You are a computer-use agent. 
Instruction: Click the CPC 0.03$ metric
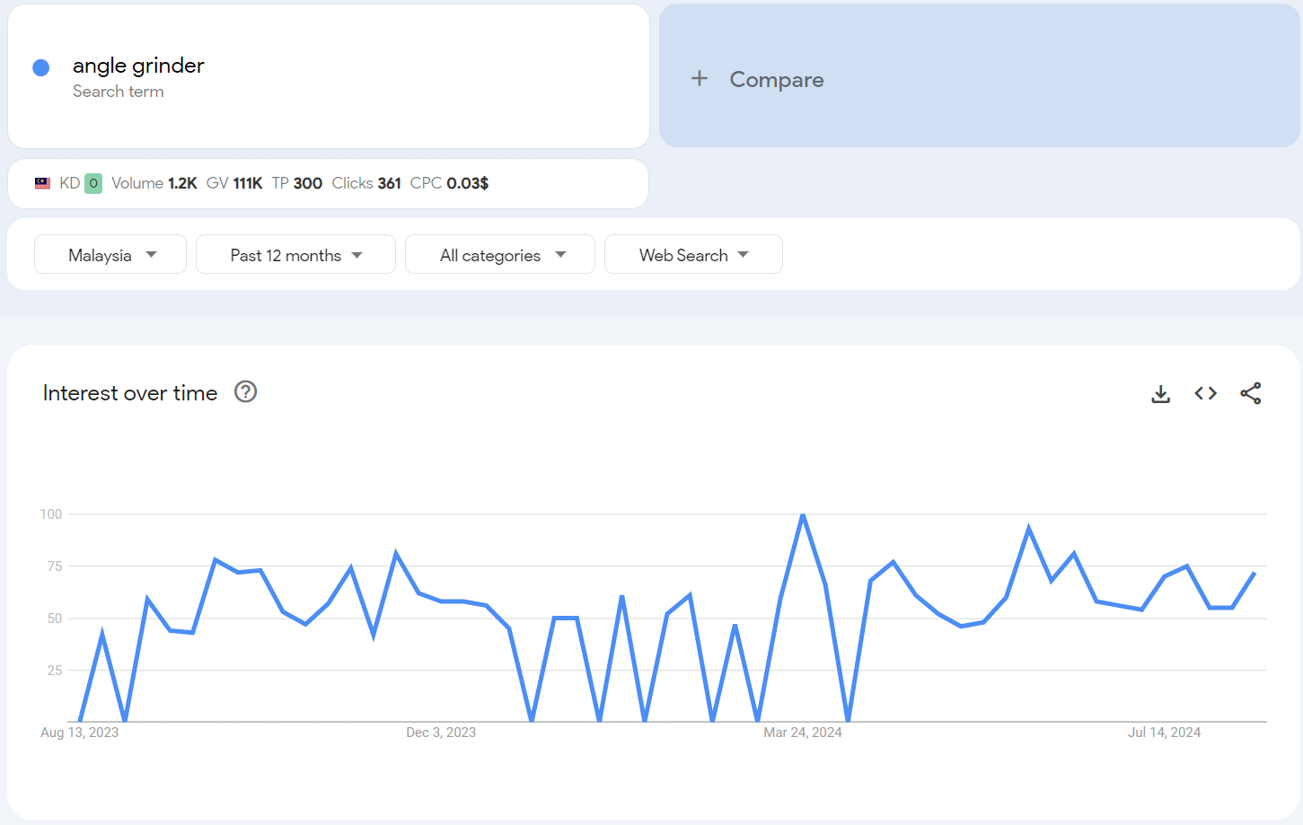click(449, 183)
